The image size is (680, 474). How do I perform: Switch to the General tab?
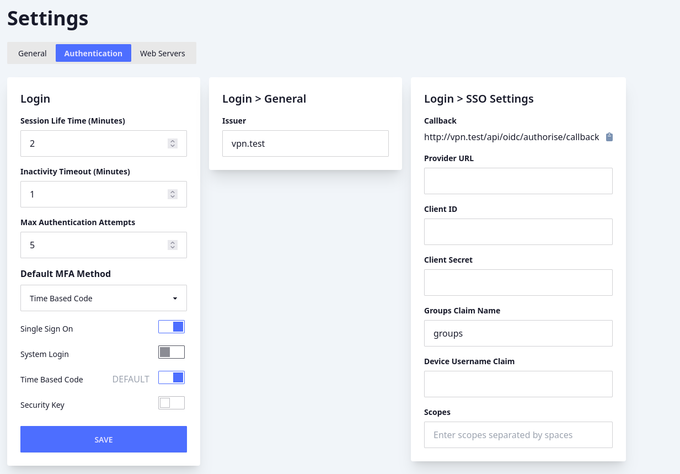pyautogui.click(x=32, y=53)
